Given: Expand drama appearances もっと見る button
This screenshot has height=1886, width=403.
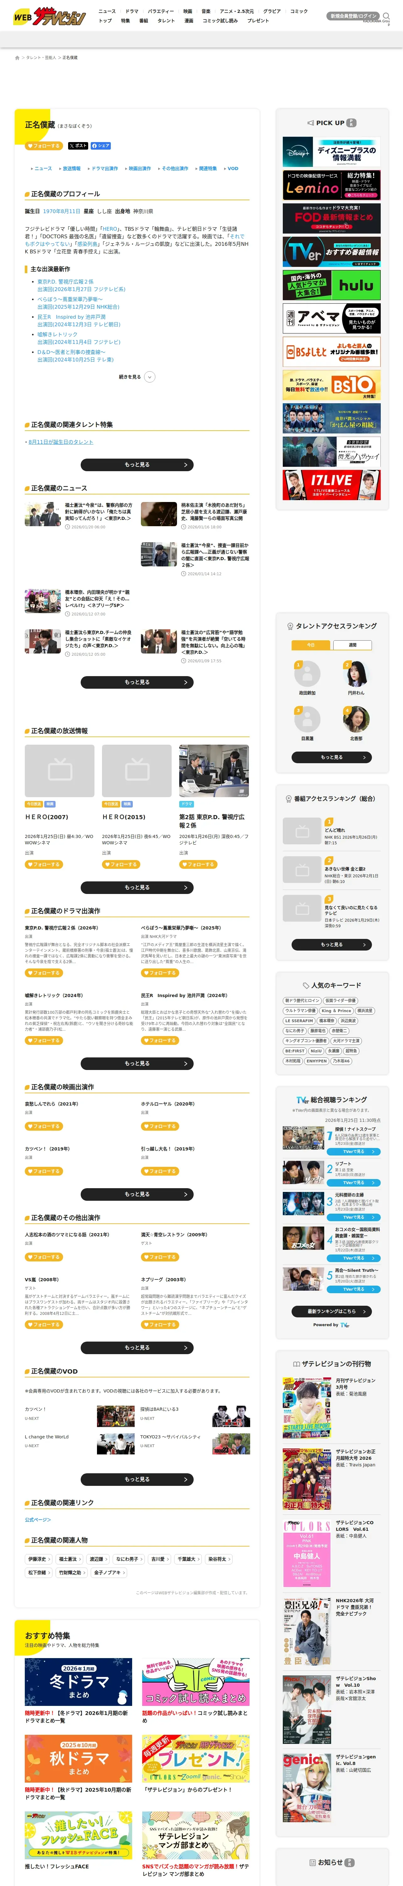Looking at the screenshot, I should 137,1063.
